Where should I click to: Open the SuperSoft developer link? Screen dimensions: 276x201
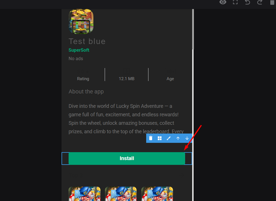pos(79,50)
